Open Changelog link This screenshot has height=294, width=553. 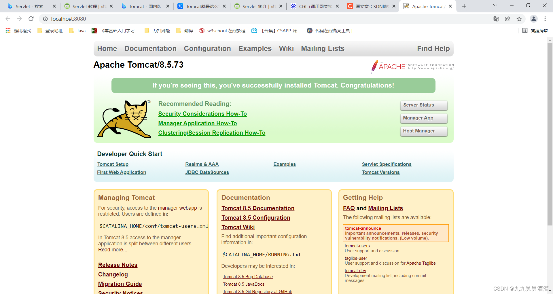pyautogui.click(x=113, y=274)
